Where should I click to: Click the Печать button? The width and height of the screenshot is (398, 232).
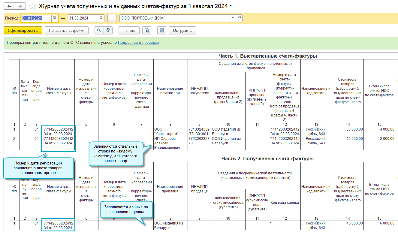pos(129,30)
